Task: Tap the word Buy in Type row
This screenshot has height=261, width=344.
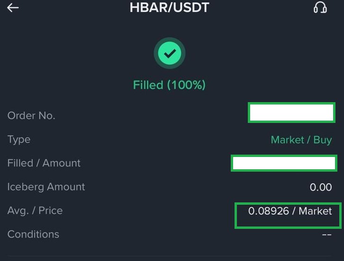Action: 323,140
